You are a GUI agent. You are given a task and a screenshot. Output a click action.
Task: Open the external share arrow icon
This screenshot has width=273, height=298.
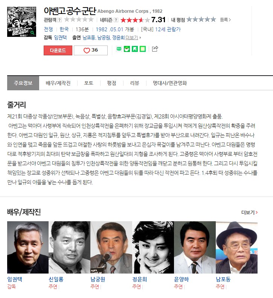155,49
